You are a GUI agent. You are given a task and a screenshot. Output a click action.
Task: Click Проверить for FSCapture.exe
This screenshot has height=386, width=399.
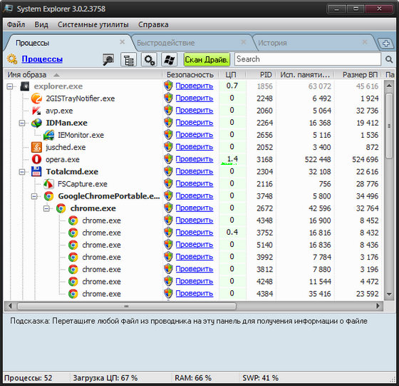click(195, 183)
